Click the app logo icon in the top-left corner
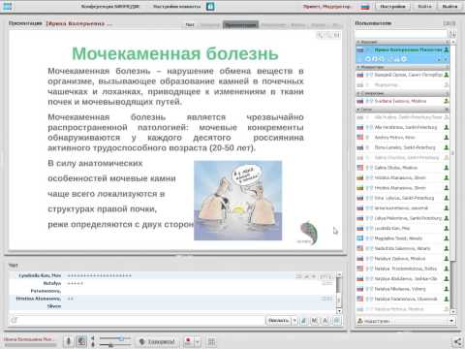This screenshot has width=465, height=349. (7, 6)
